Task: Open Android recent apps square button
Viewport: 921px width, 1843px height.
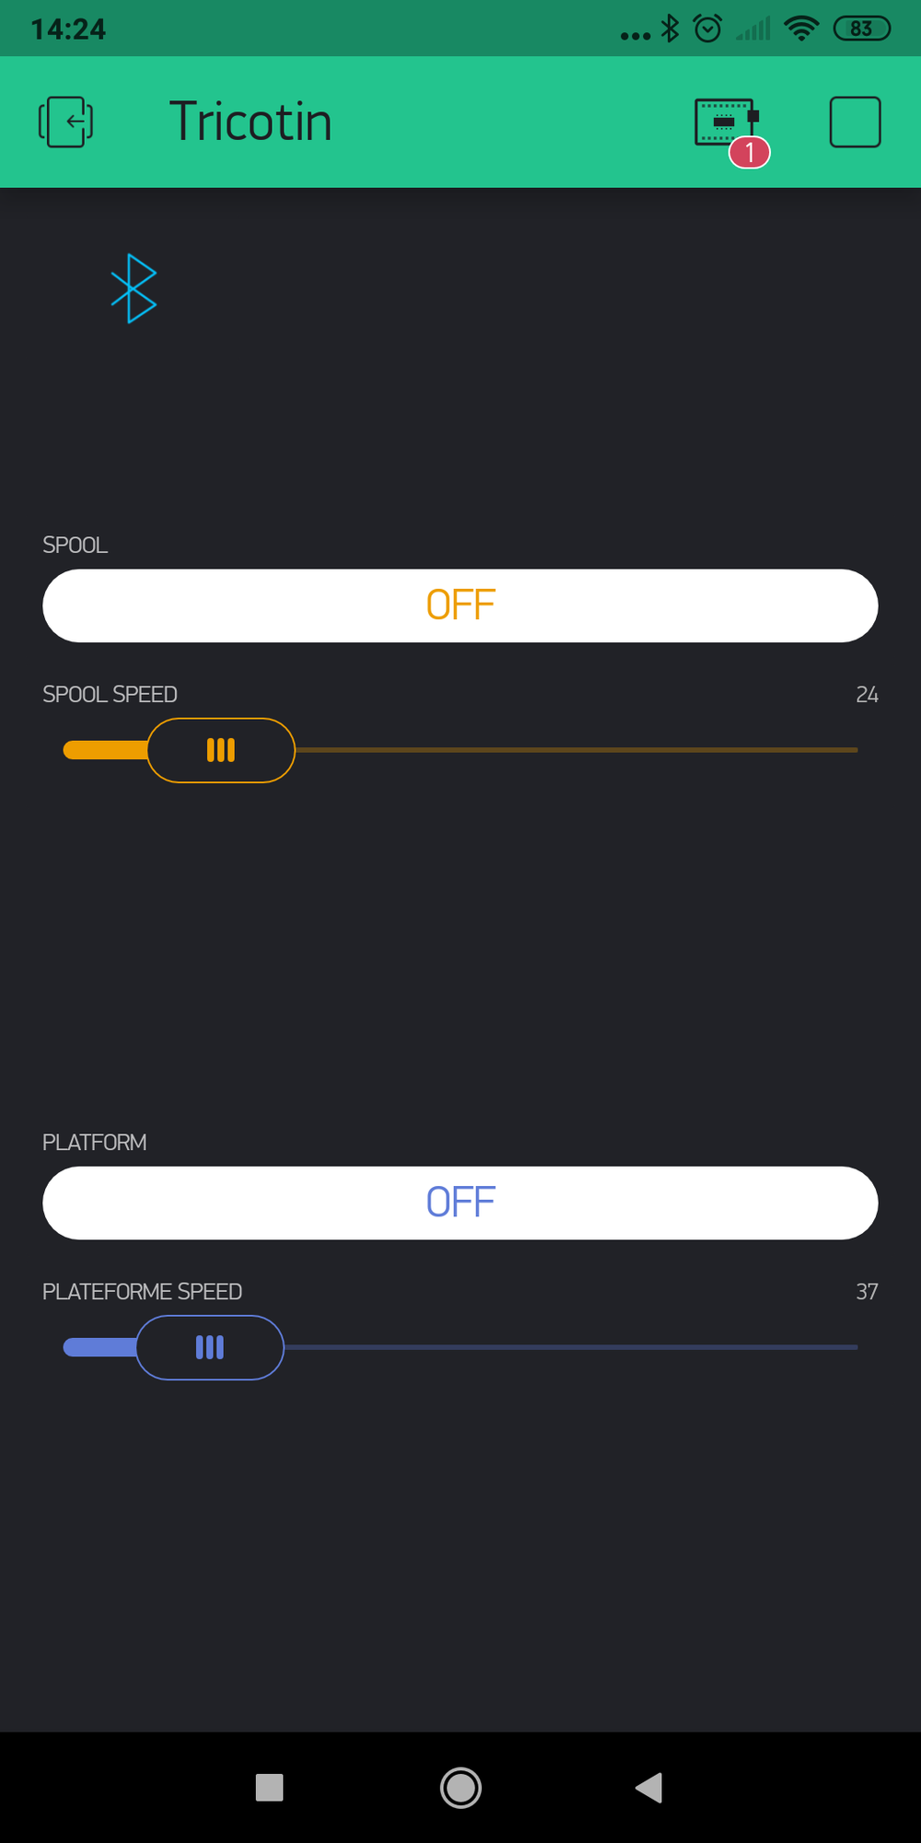Action: coord(269,1788)
